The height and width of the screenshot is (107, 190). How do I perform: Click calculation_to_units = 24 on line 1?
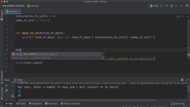click(x=36, y=16)
